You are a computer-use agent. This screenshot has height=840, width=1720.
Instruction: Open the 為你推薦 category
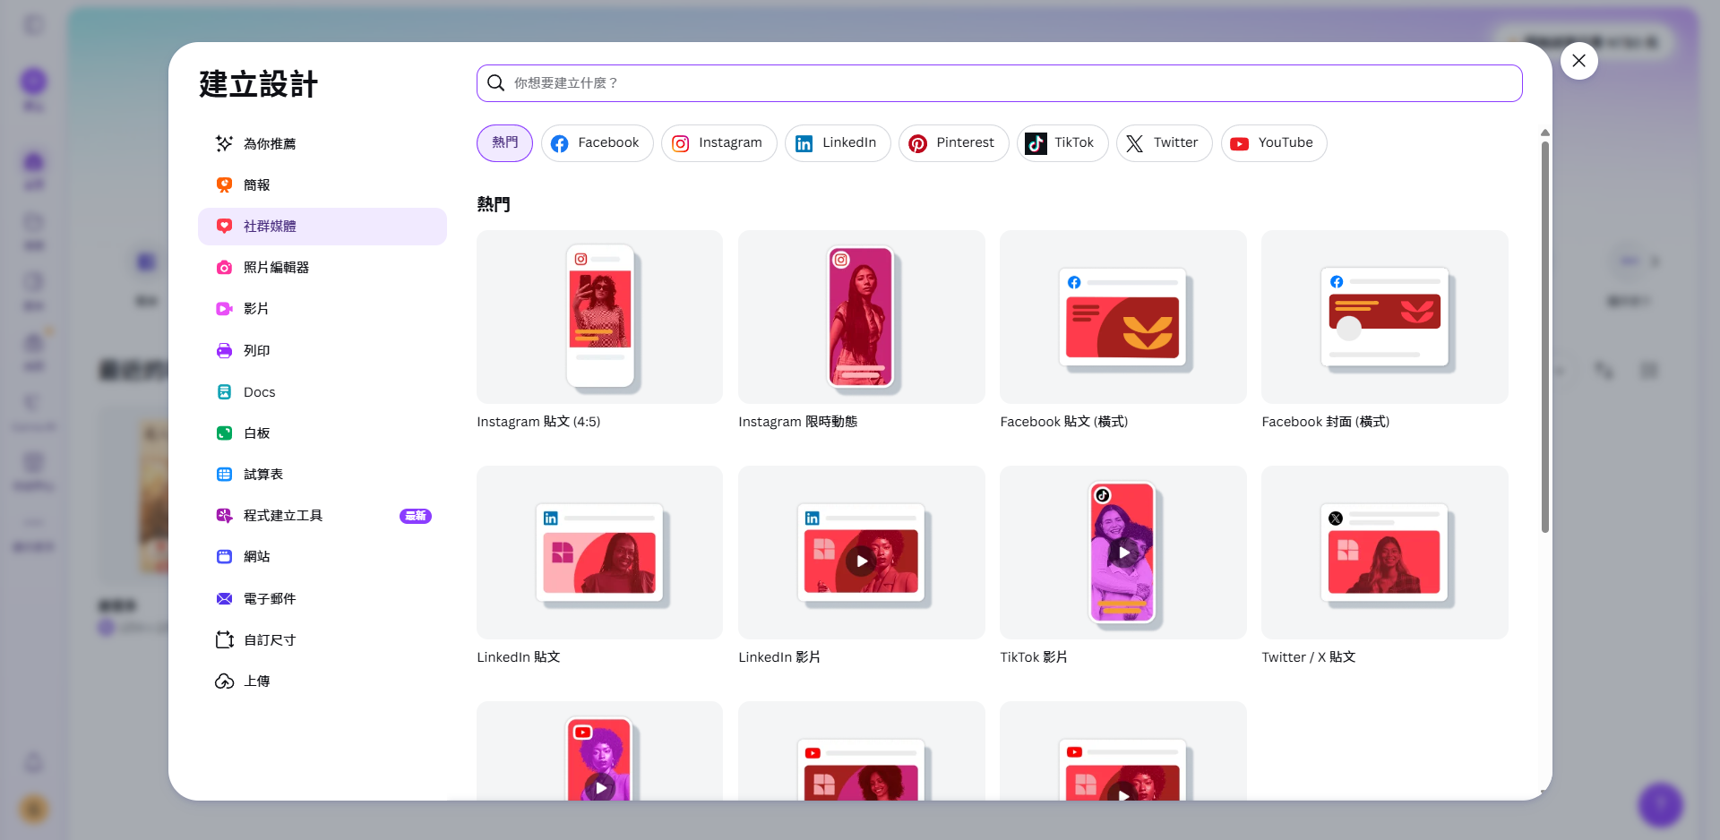[322, 143]
